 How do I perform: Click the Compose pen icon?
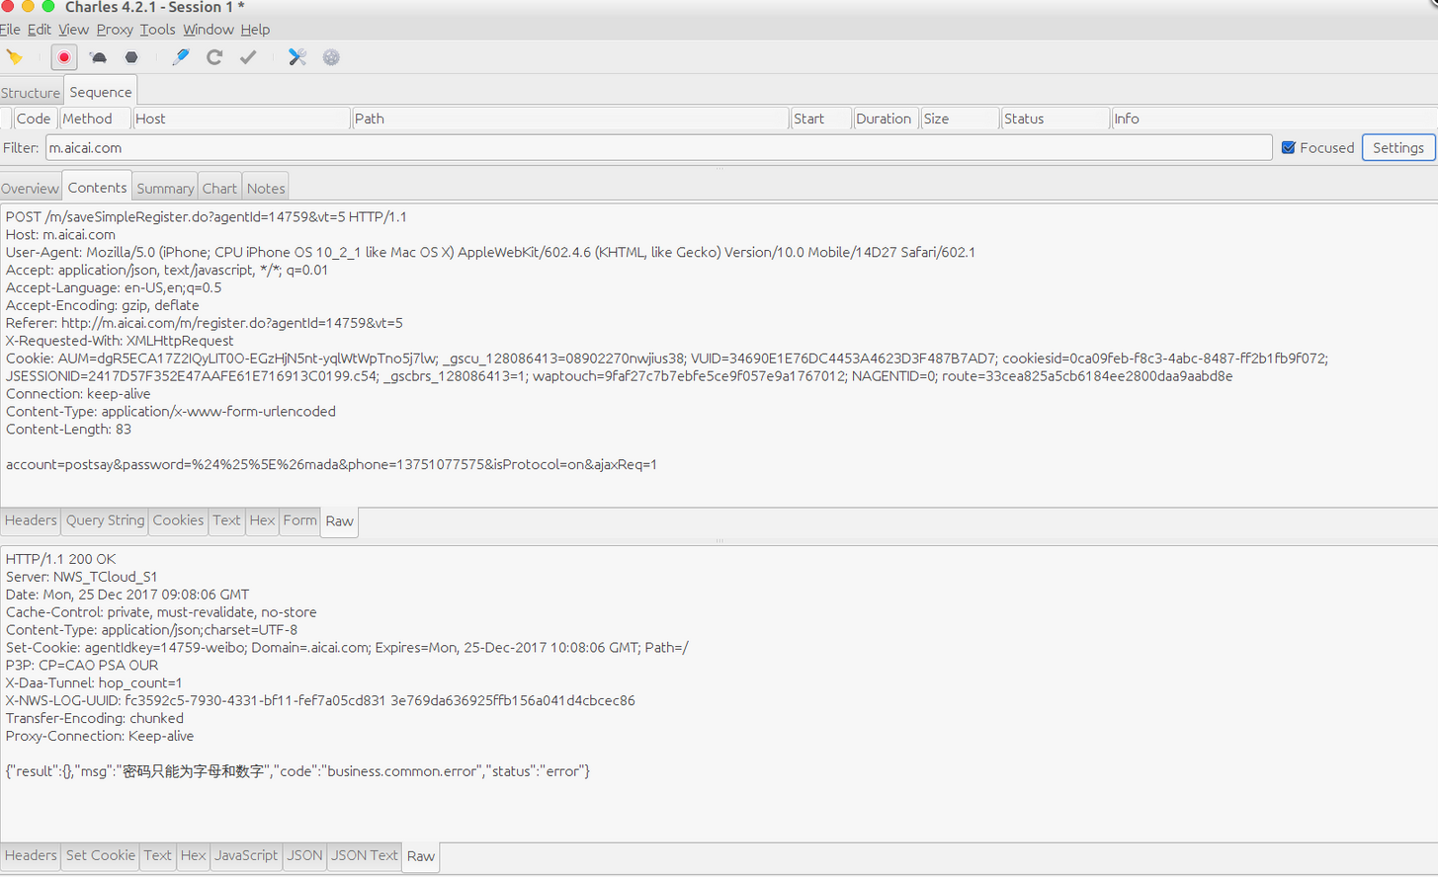tap(180, 57)
